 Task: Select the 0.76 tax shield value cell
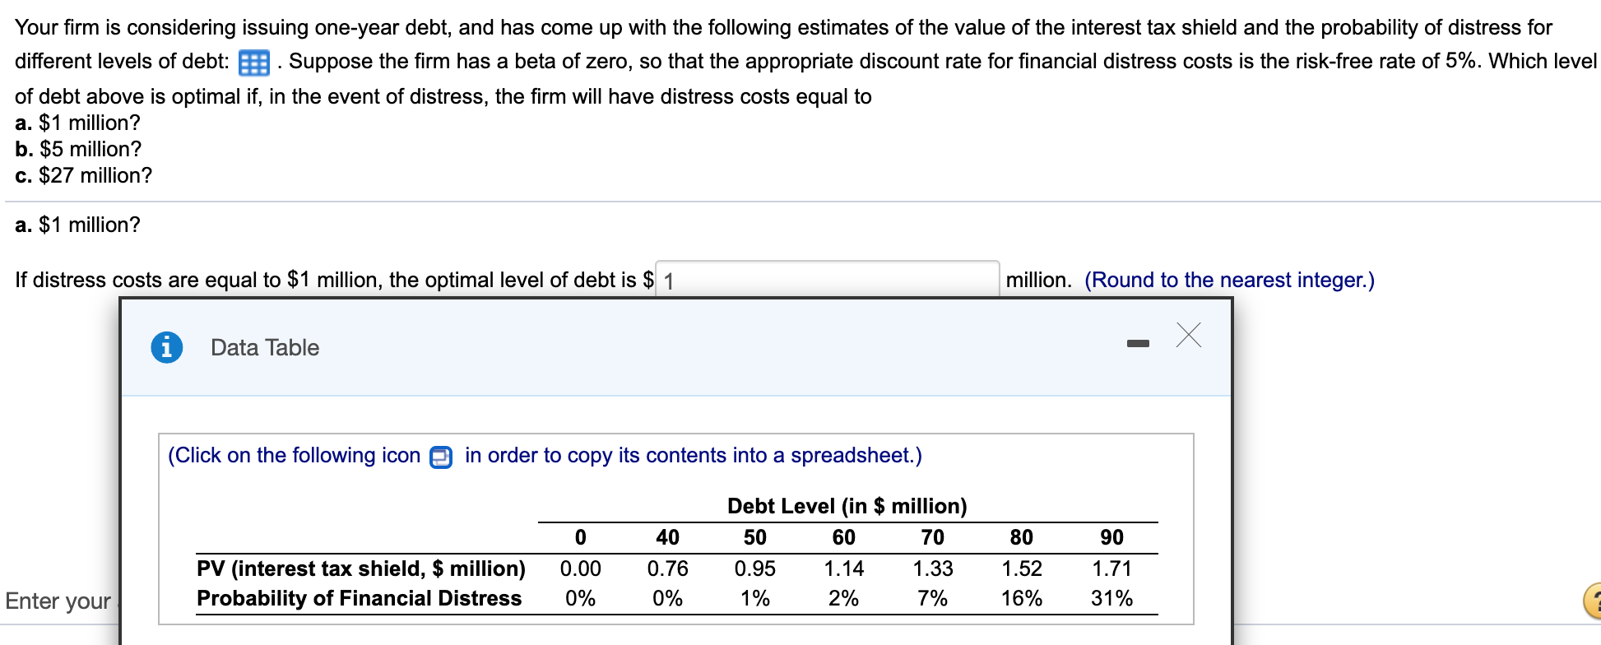pos(668,568)
